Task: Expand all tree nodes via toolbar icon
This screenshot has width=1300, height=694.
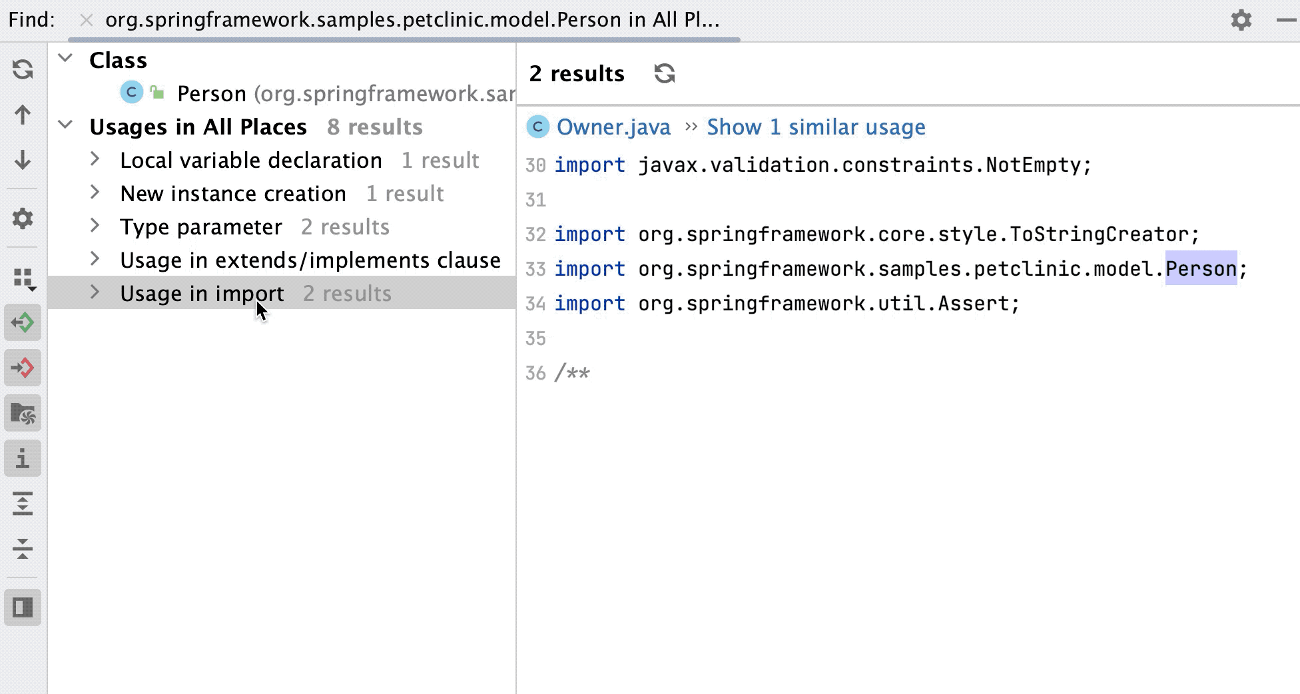Action: click(x=23, y=504)
